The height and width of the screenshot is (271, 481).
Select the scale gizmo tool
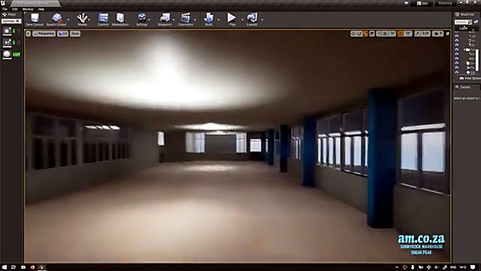click(x=365, y=34)
